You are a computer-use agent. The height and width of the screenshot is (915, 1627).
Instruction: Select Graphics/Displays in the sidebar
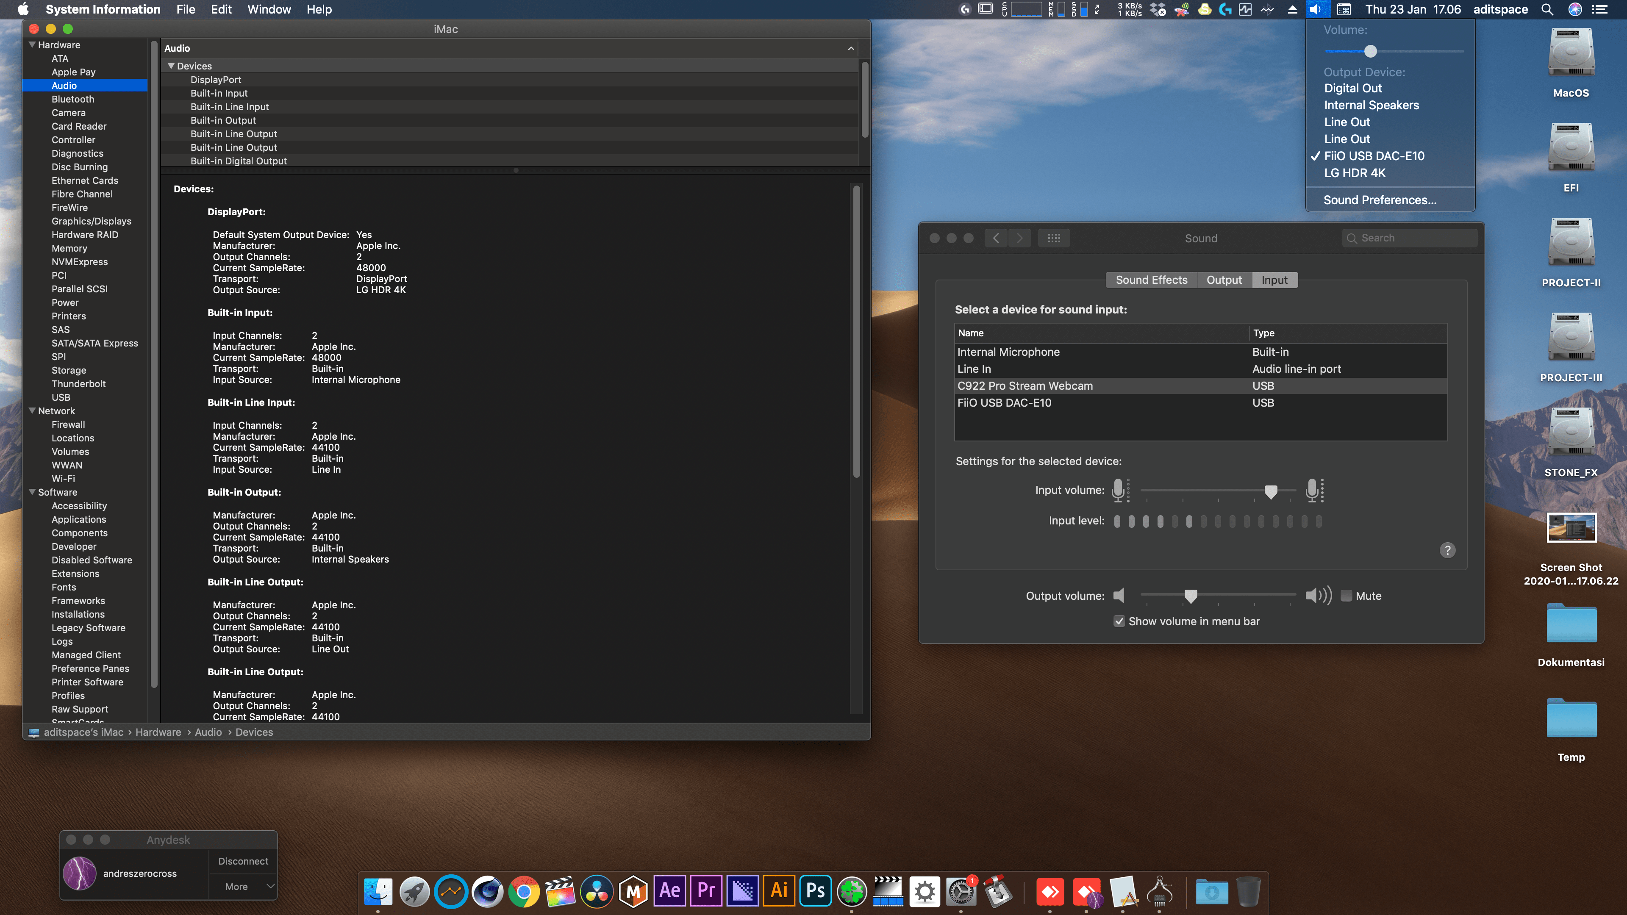[91, 221]
